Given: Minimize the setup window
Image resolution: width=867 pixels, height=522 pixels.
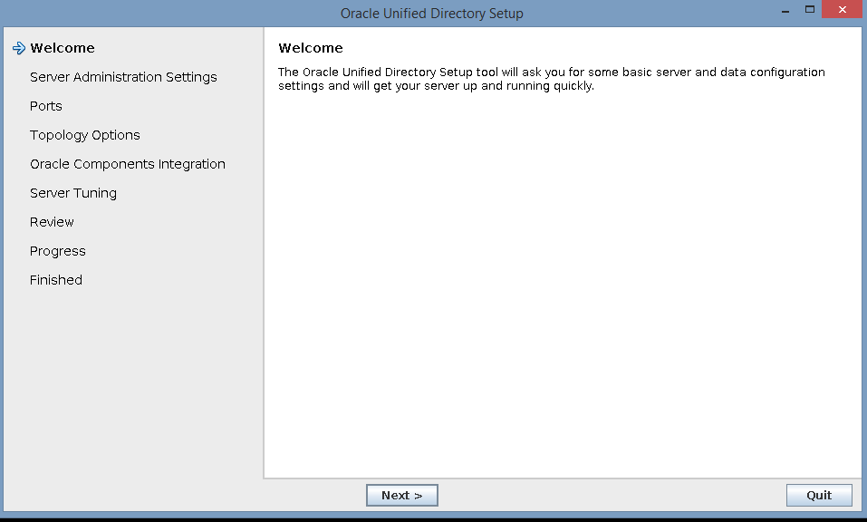Looking at the screenshot, I should [785, 10].
